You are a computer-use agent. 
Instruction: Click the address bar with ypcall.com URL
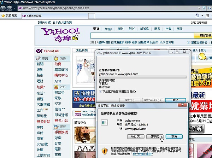coord(107,8)
